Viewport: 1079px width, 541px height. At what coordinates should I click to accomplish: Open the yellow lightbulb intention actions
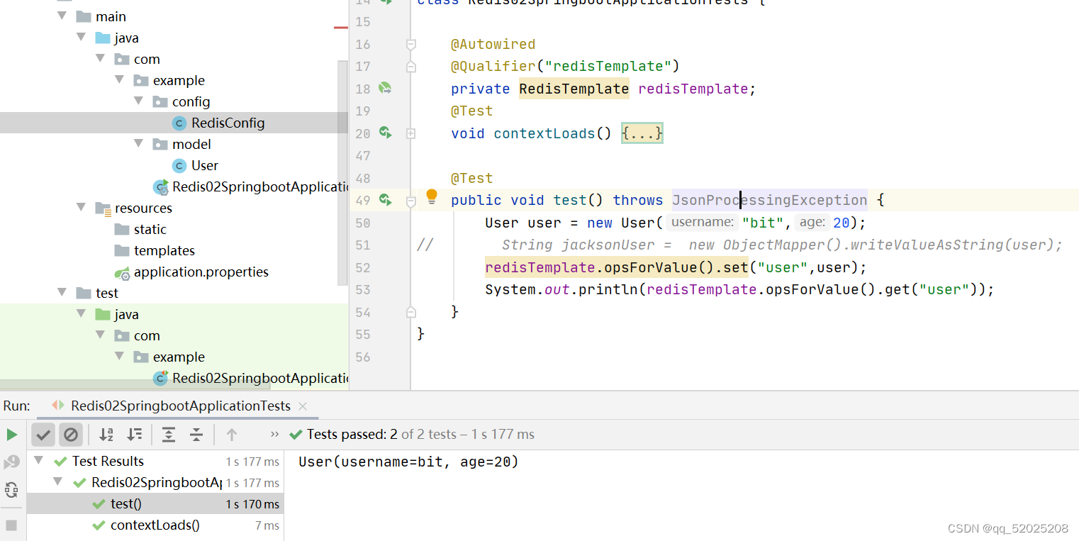pos(432,198)
